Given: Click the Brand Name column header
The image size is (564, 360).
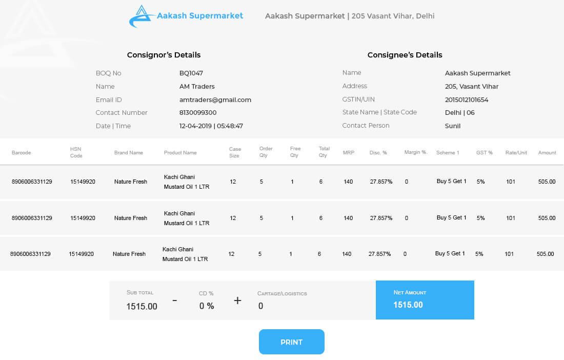Looking at the screenshot, I should click(x=128, y=153).
